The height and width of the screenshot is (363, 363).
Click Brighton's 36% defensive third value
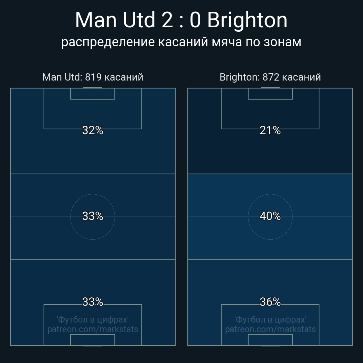tap(270, 302)
